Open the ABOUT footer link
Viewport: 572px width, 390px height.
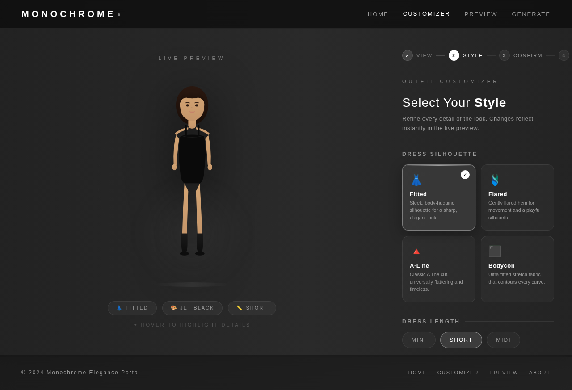pos(539,372)
